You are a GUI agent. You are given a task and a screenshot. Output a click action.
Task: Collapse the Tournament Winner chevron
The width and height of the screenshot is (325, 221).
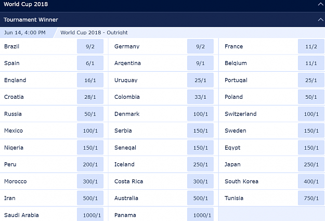(x=320, y=20)
